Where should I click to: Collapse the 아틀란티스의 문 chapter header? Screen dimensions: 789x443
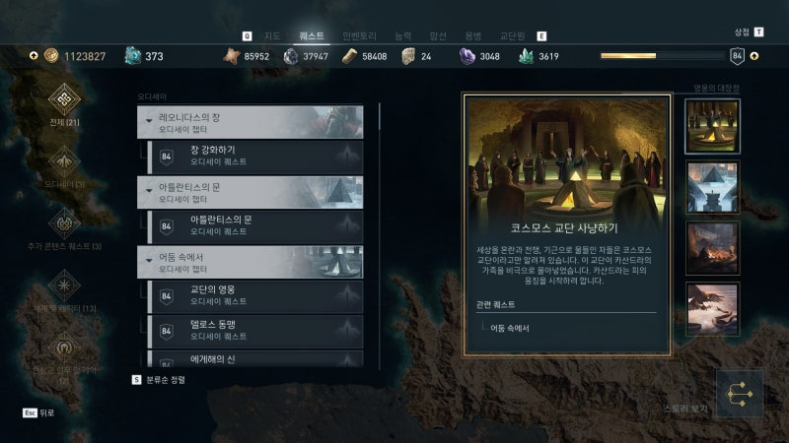point(251,192)
